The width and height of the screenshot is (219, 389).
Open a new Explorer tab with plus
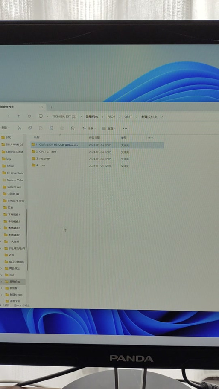pos(51,107)
